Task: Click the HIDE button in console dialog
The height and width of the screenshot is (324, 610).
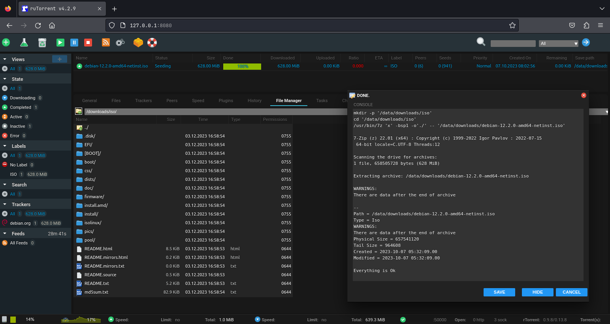Action: click(538, 292)
